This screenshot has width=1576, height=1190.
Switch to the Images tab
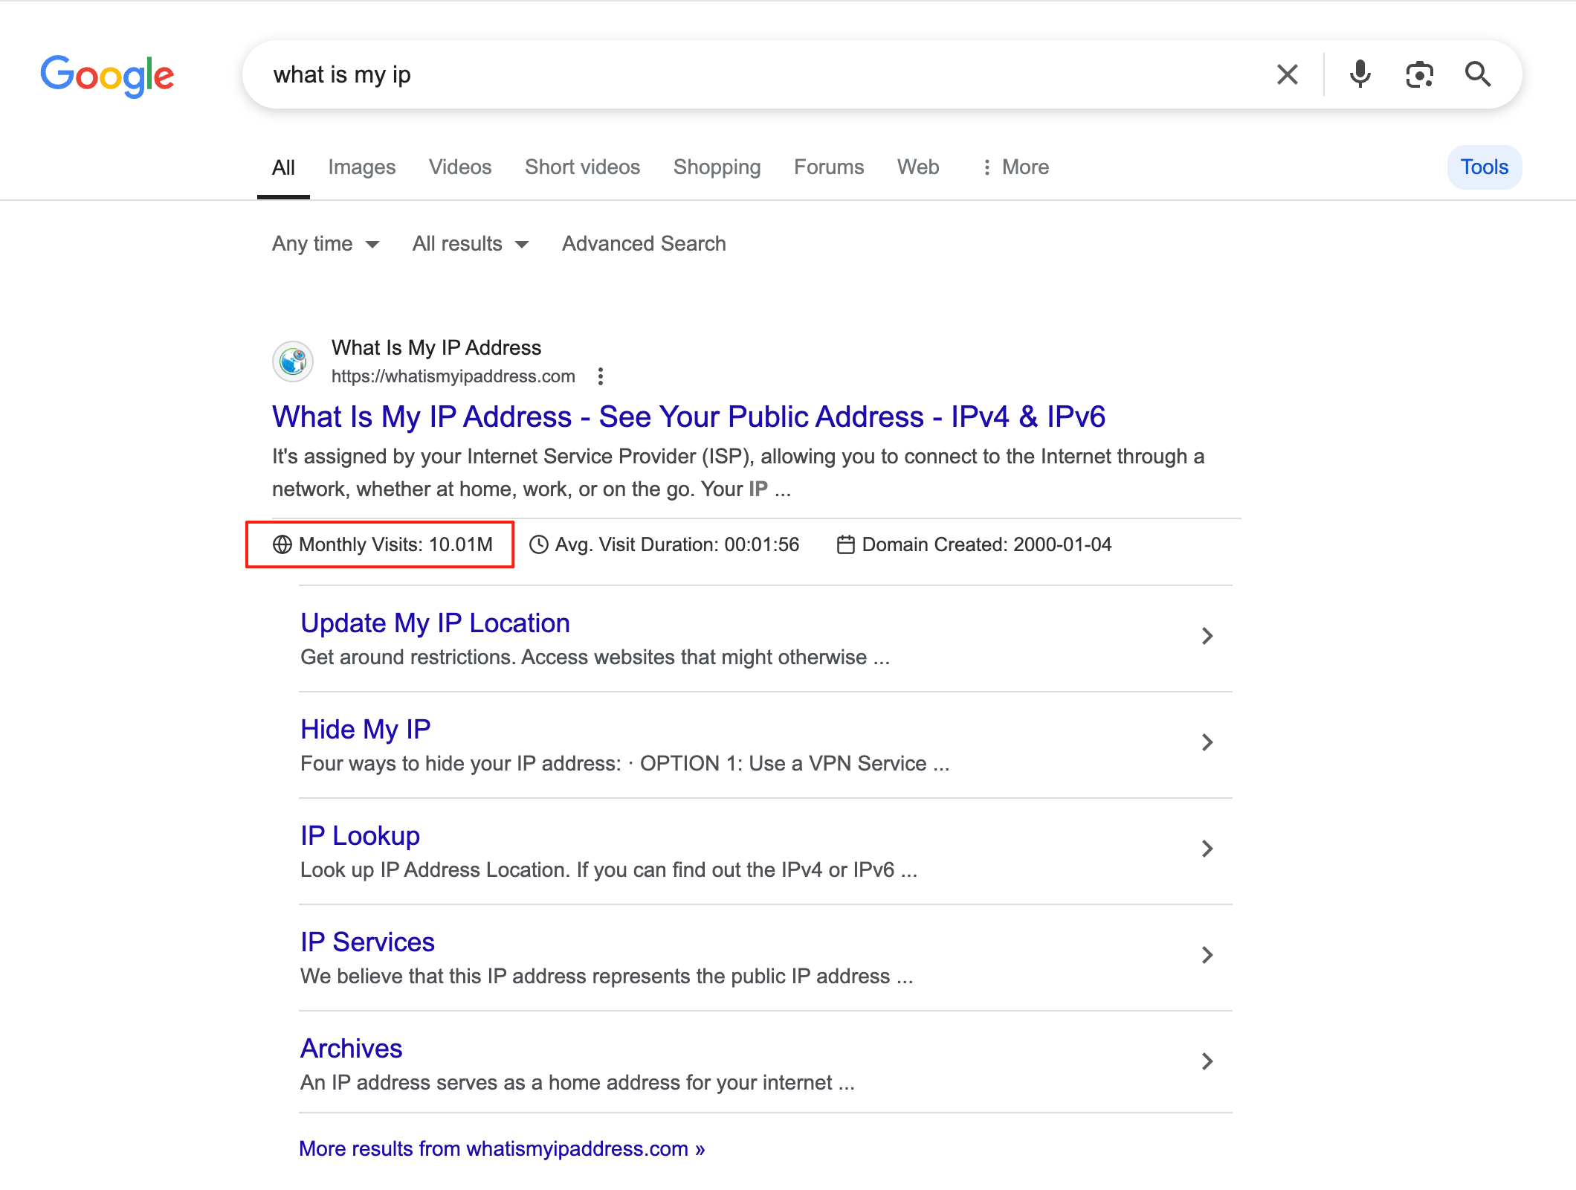click(362, 167)
